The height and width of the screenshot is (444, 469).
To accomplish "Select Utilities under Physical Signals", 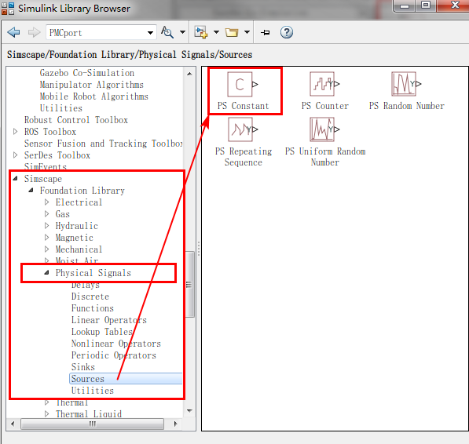I will (x=93, y=391).
